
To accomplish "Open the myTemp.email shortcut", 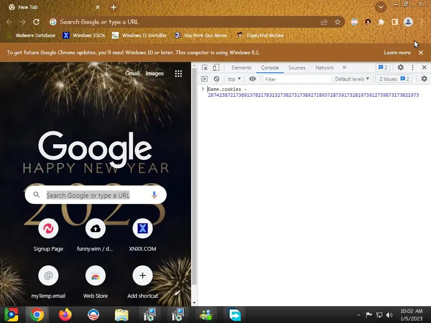I will (x=48, y=282).
